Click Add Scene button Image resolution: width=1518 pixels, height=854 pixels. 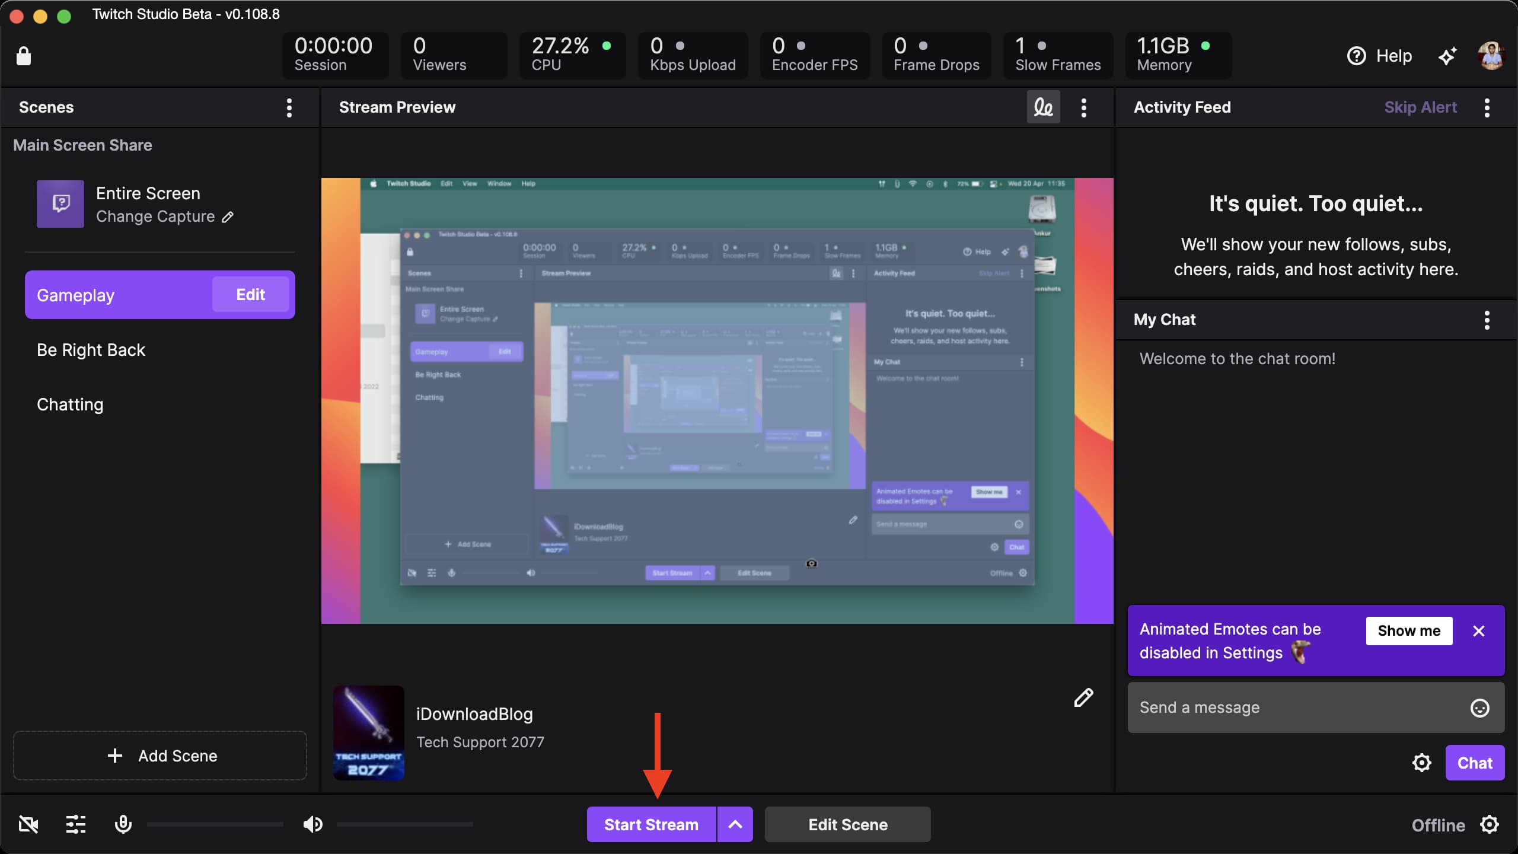click(x=160, y=756)
